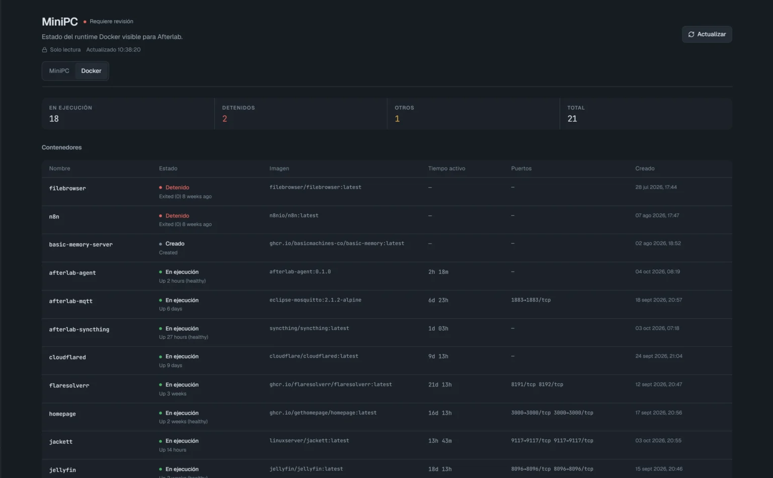The image size is (773, 478).
Task: Click Actualizado 10:38:20 timestamp
Action: click(113, 50)
